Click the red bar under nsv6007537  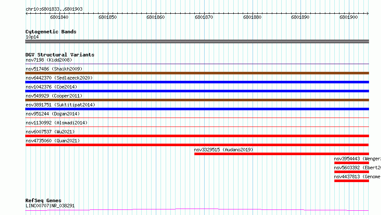click(x=197, y=136)
